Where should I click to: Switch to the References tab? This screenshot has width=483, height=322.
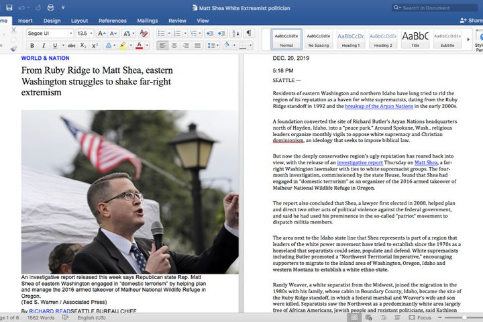point(113,21)
